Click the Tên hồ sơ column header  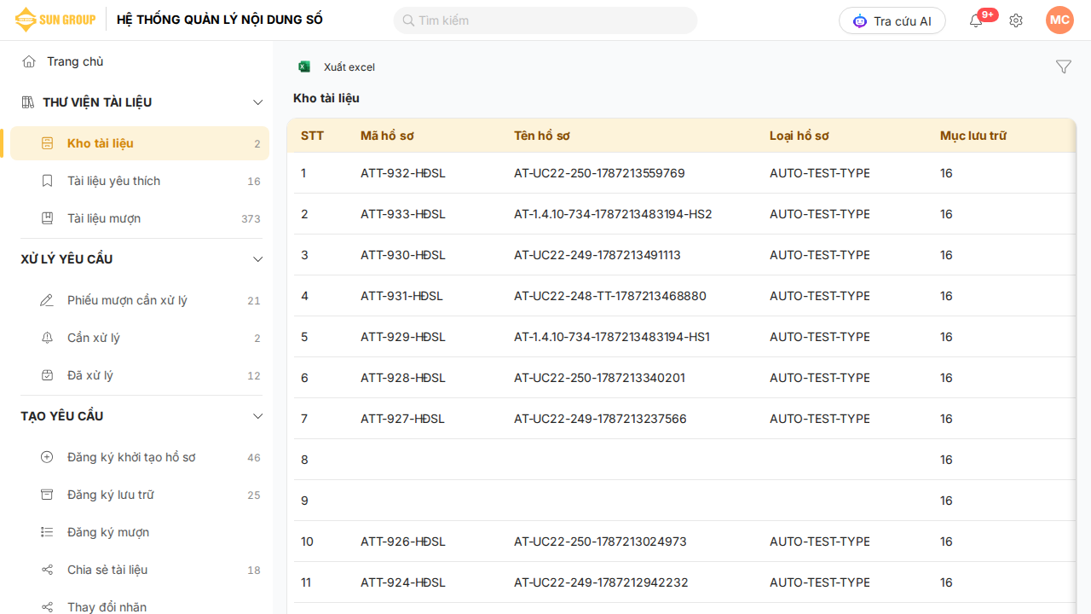pos(542,136)
